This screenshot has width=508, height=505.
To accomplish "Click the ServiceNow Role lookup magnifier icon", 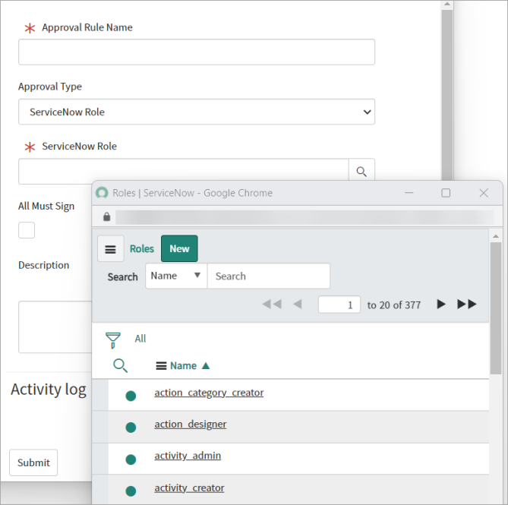I will (361, 171).
